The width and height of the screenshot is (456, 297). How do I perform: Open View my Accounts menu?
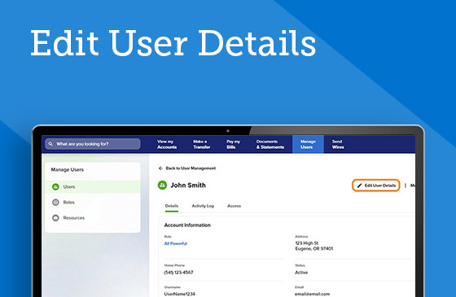[167, 144]
